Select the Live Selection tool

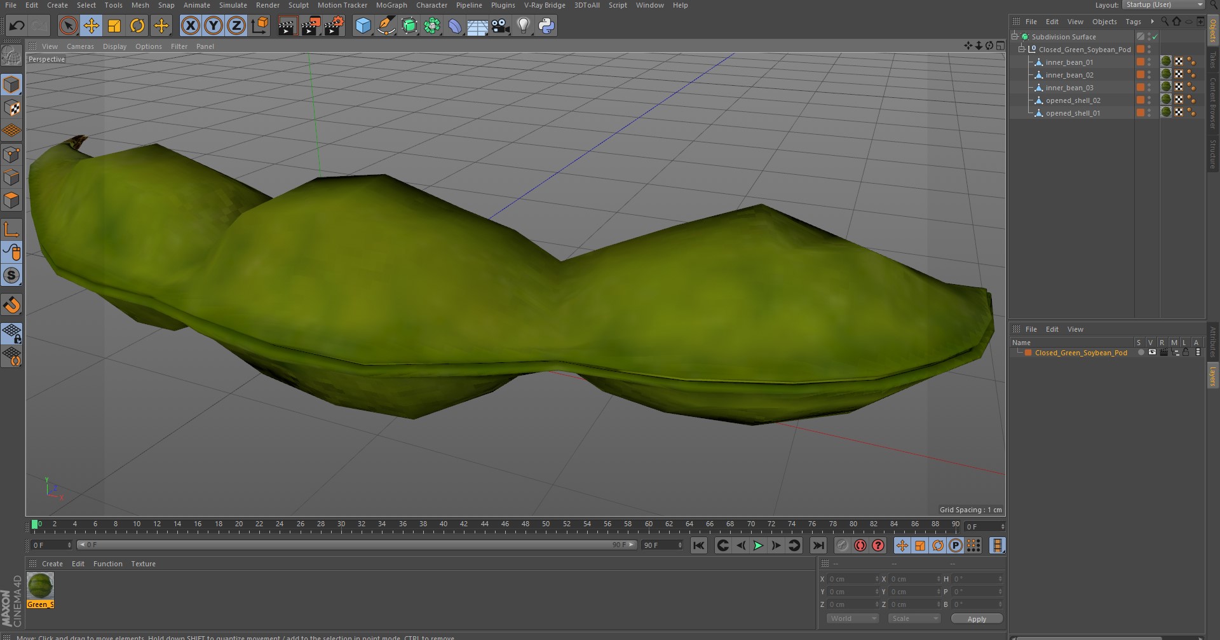68,26
